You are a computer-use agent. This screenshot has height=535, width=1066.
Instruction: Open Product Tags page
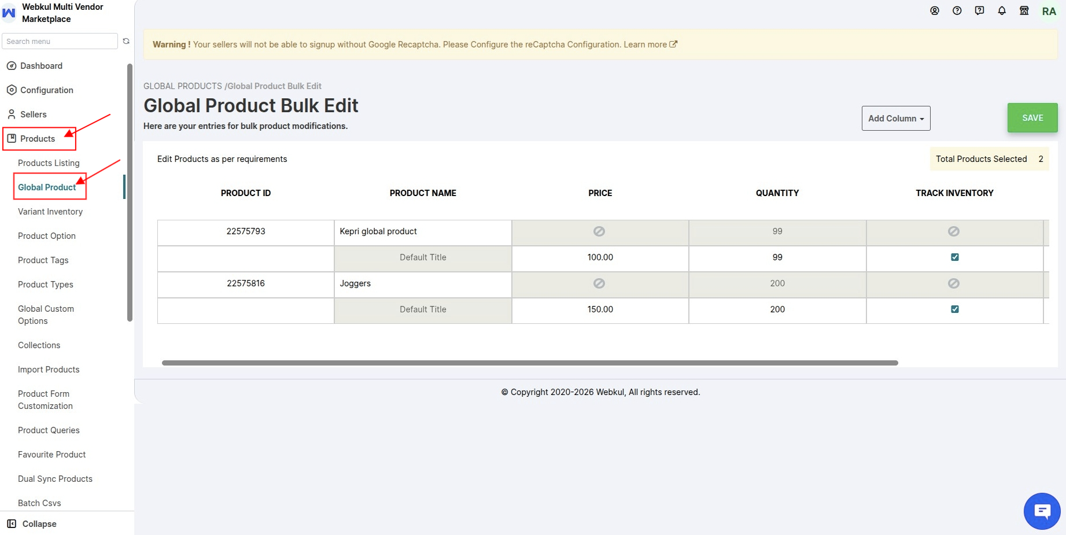[x=43, y=260]
